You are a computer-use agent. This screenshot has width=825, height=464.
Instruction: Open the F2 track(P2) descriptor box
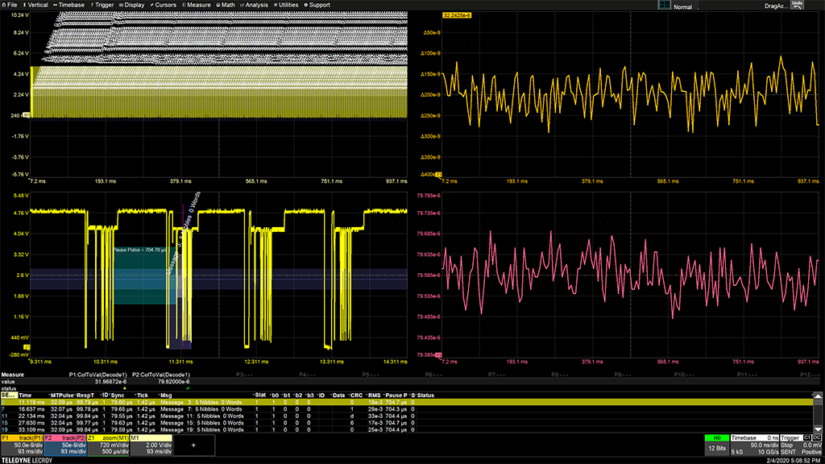65,445
